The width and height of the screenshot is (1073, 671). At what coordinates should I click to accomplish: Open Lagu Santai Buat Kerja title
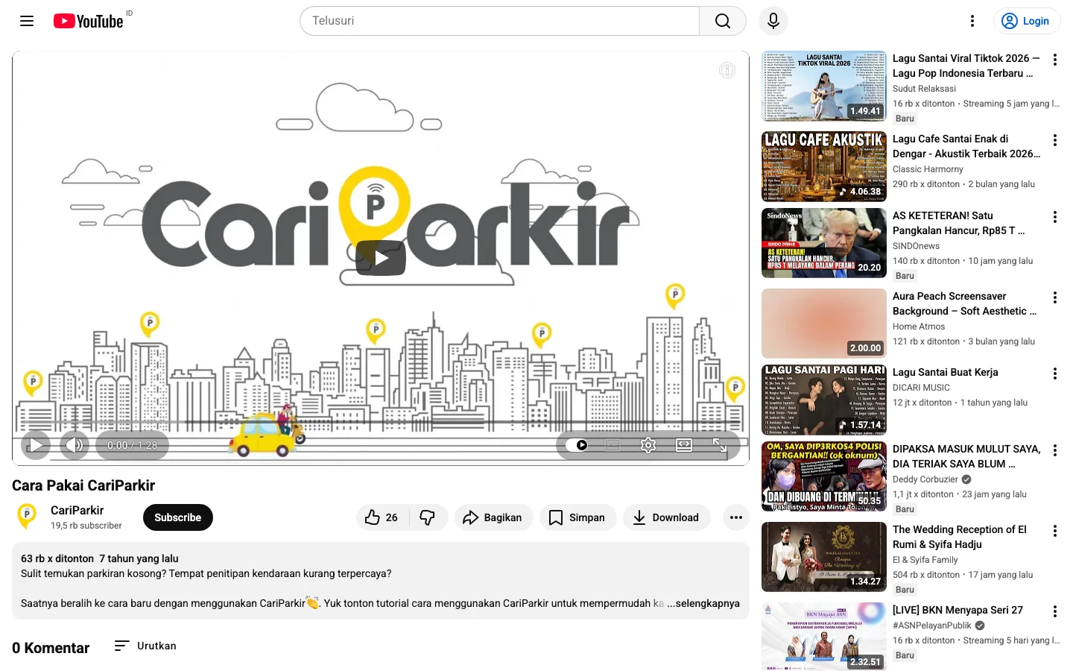[x=946, y=372]
